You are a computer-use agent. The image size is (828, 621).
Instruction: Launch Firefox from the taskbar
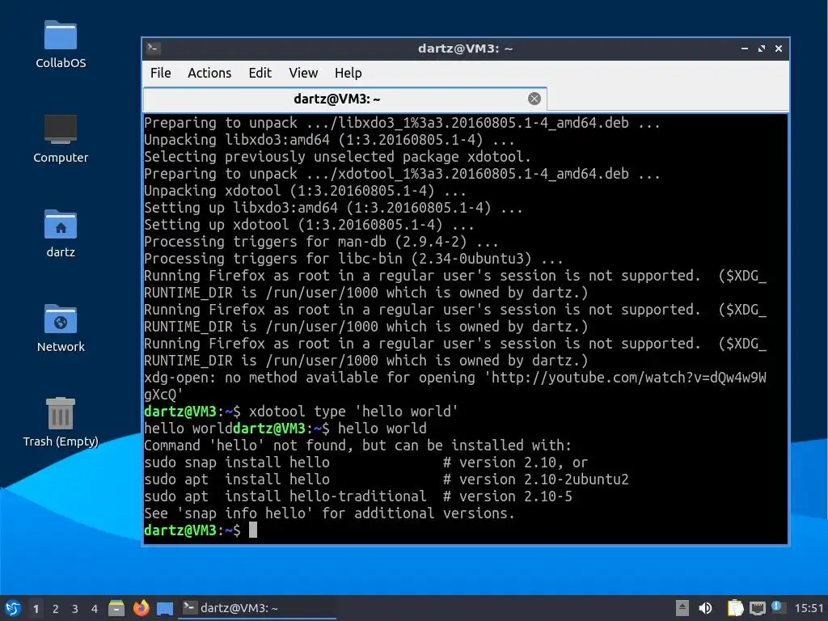point(141,608)
